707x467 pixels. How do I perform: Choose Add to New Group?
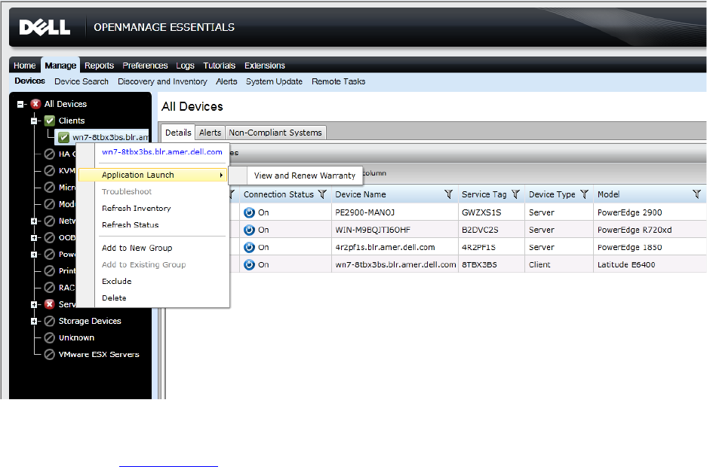[137, 248]
